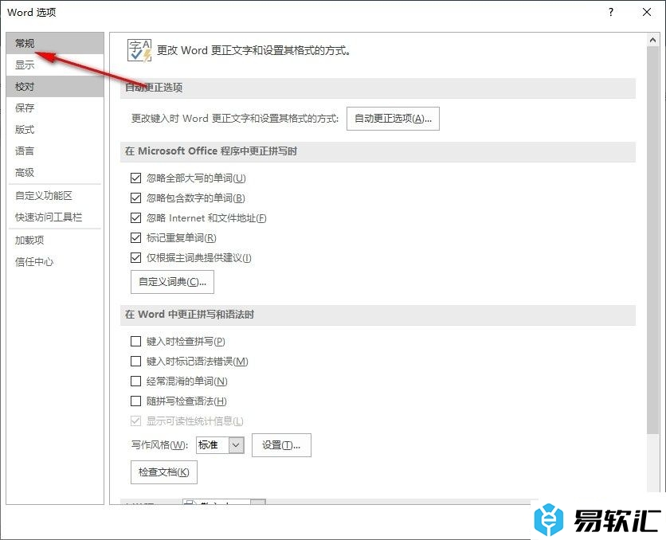The height and width of the screenshot is (540, 666).
Task: Click the scrollbar up arrow
Action: (652, 41)
